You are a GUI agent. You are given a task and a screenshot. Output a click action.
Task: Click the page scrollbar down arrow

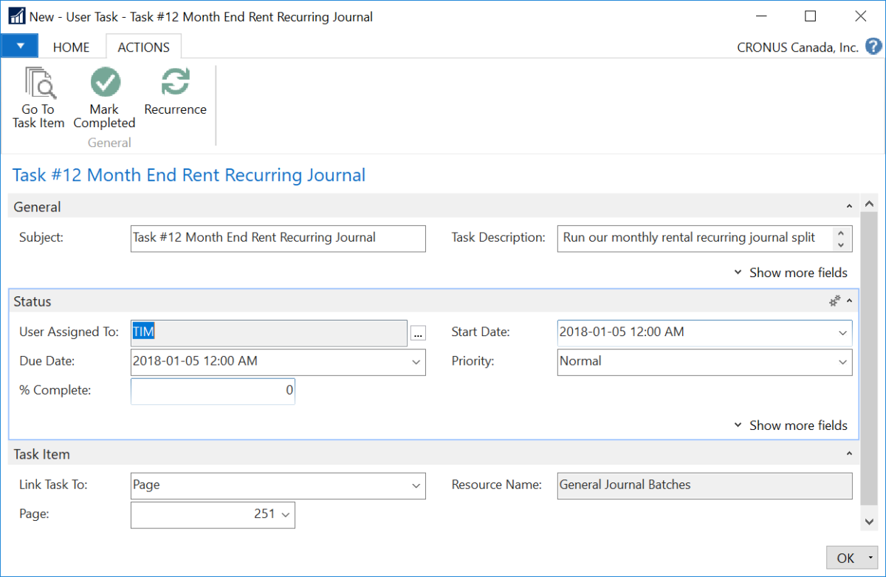(869, 522)
